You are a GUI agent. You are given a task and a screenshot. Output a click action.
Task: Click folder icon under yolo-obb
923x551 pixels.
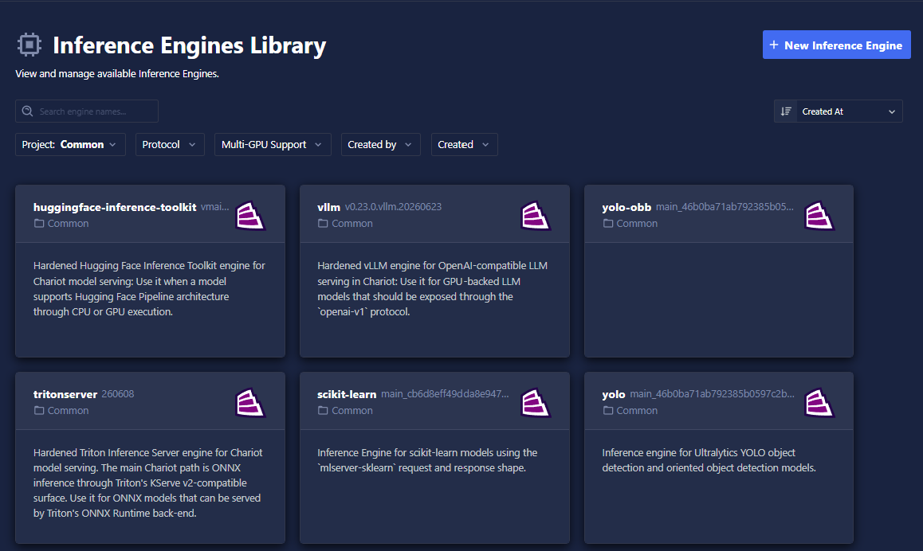click(607, 224)
